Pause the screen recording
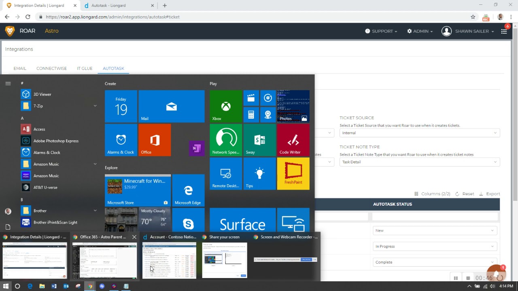This screenshot has height=291, width=518. (456, 278)
